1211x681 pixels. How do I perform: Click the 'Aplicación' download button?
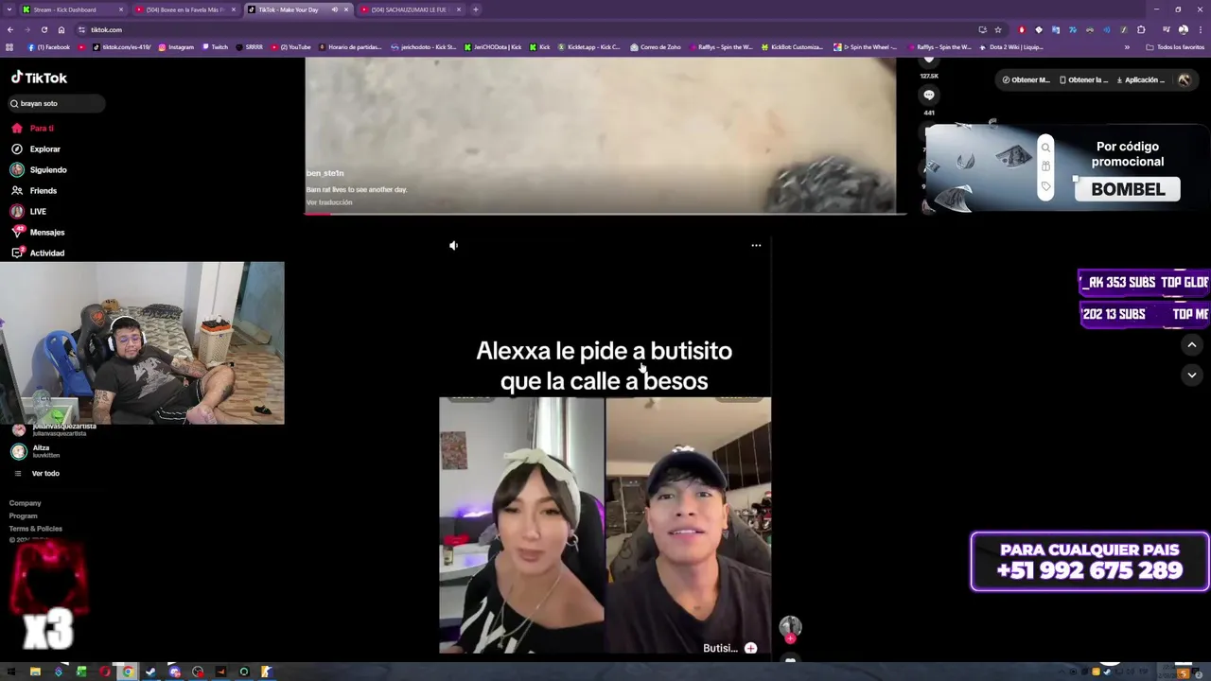coord(1141,79)
